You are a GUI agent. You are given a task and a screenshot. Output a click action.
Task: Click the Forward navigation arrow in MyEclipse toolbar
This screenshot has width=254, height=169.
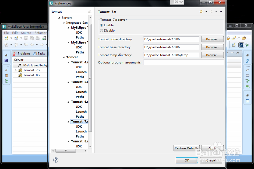coord(42,45)
